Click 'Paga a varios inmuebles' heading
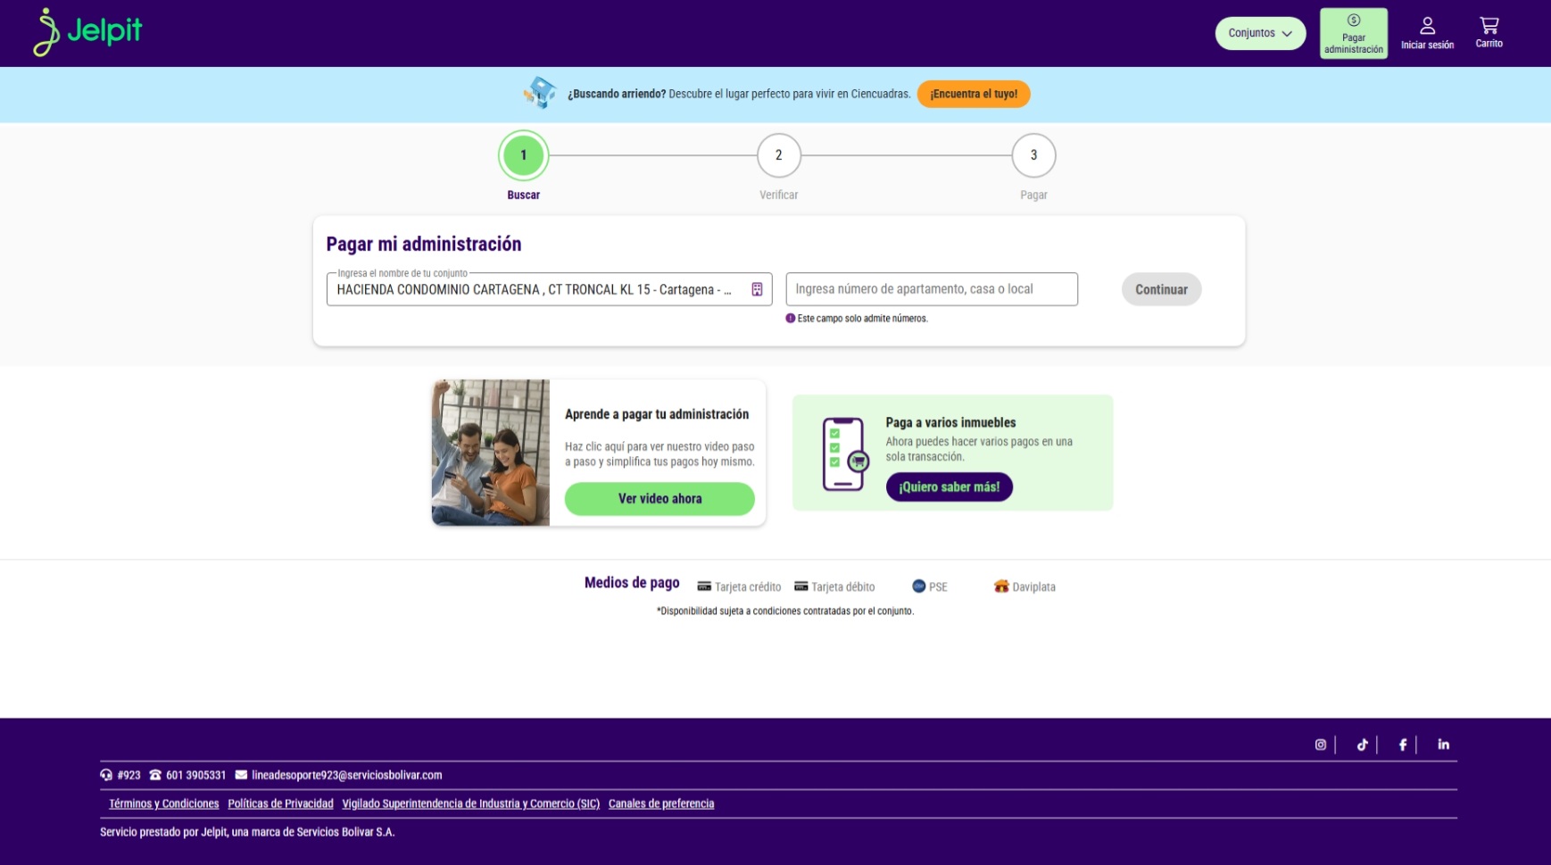The width and height of the screenshot is (1551, 865). [950, 422]
